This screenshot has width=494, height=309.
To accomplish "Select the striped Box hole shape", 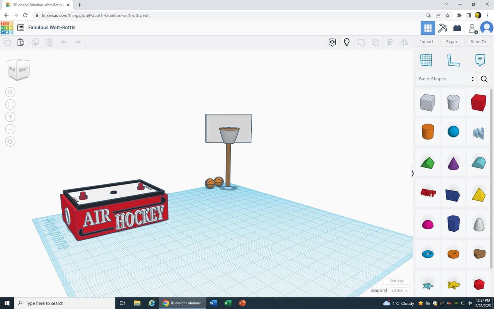I will (x=427, y=102).
